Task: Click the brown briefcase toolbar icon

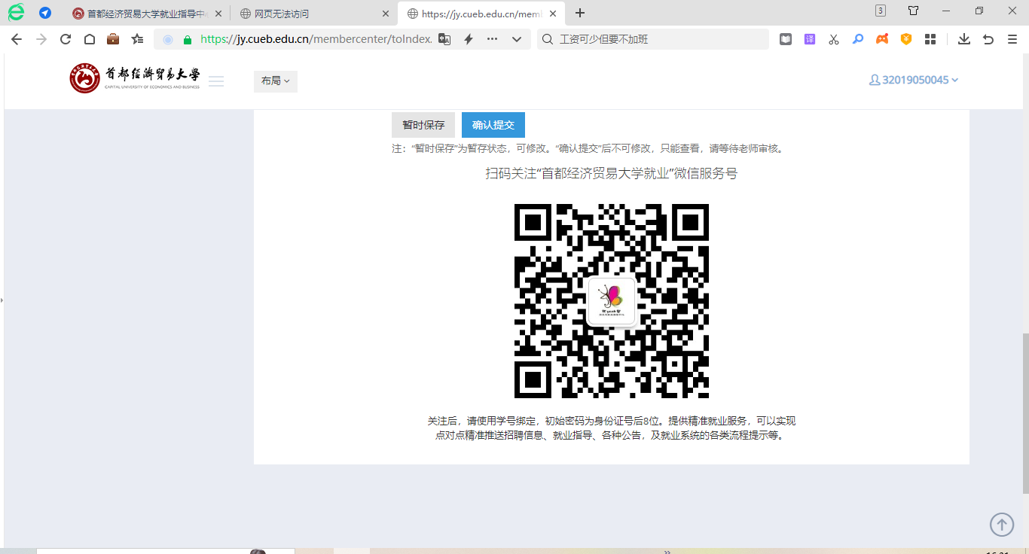Action: tap(113, 39)
